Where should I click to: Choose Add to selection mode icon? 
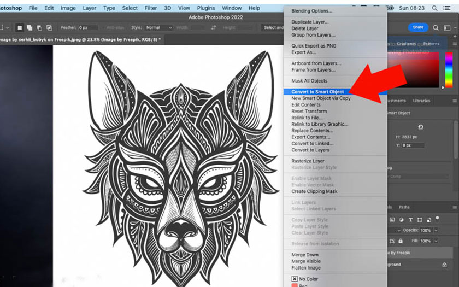30,27
